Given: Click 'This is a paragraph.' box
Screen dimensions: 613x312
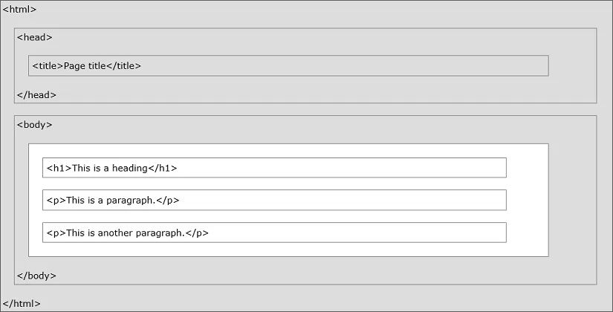Looking at the screenshot, I should (x=274, y=200).
